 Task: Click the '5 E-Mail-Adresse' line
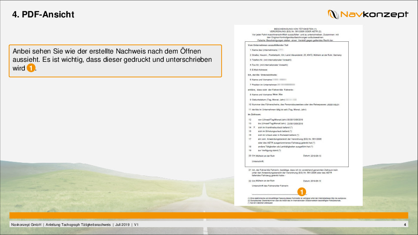pos(259,70)
